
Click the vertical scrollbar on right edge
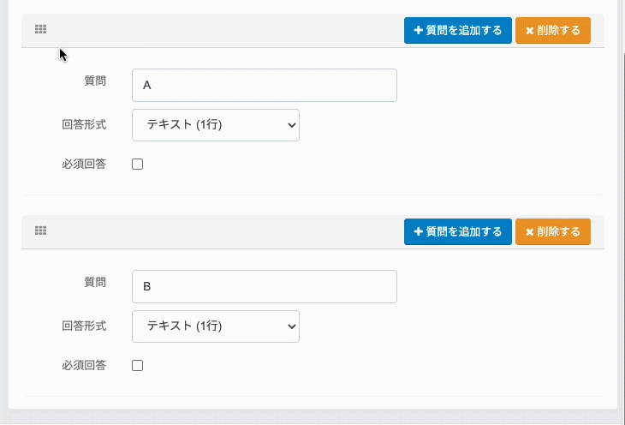point(621,206)
